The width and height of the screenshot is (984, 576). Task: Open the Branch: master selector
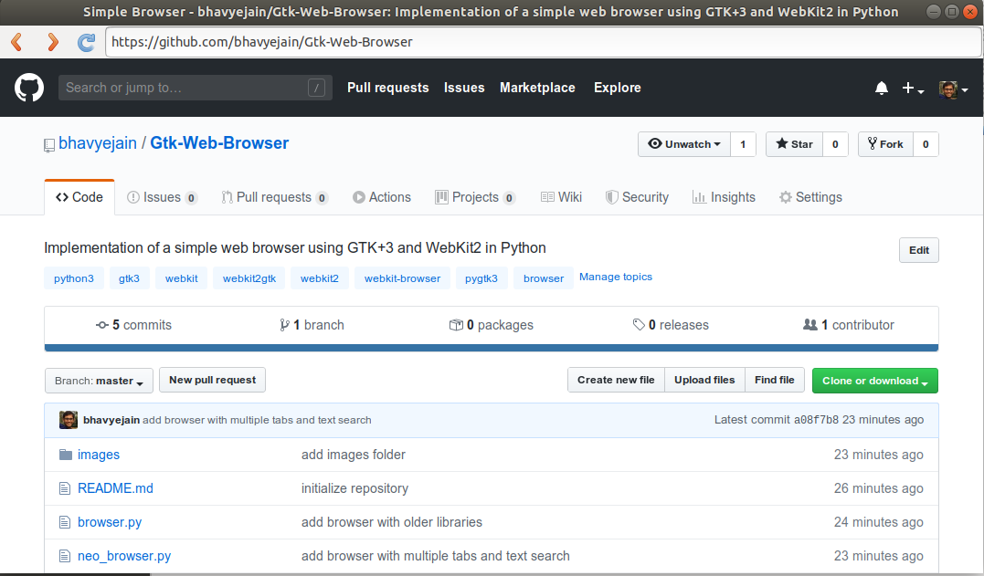coord(100,381)
